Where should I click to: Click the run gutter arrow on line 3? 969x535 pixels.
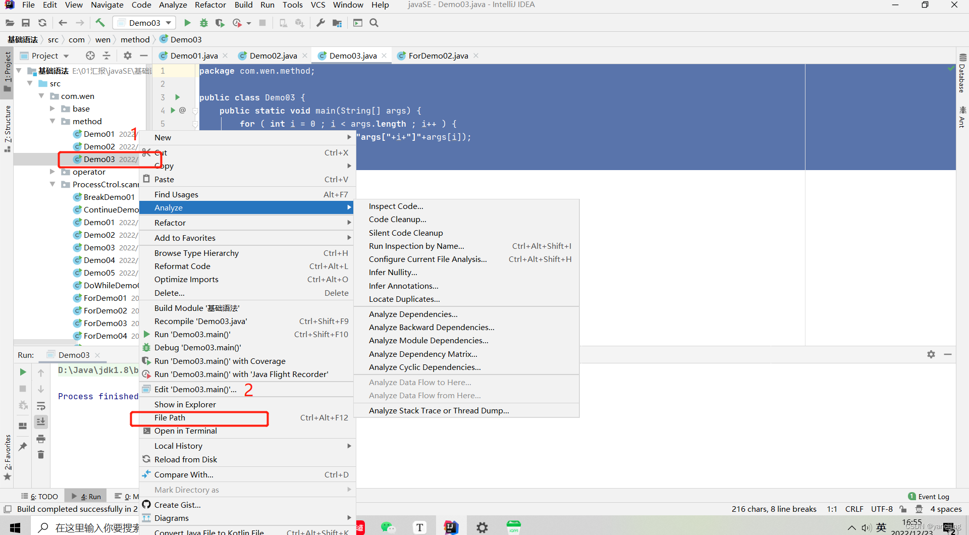pos(177,97)
